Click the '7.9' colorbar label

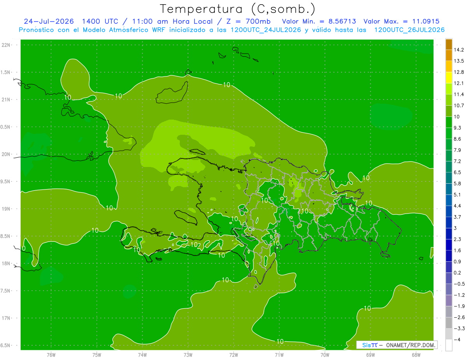point(457,150)
